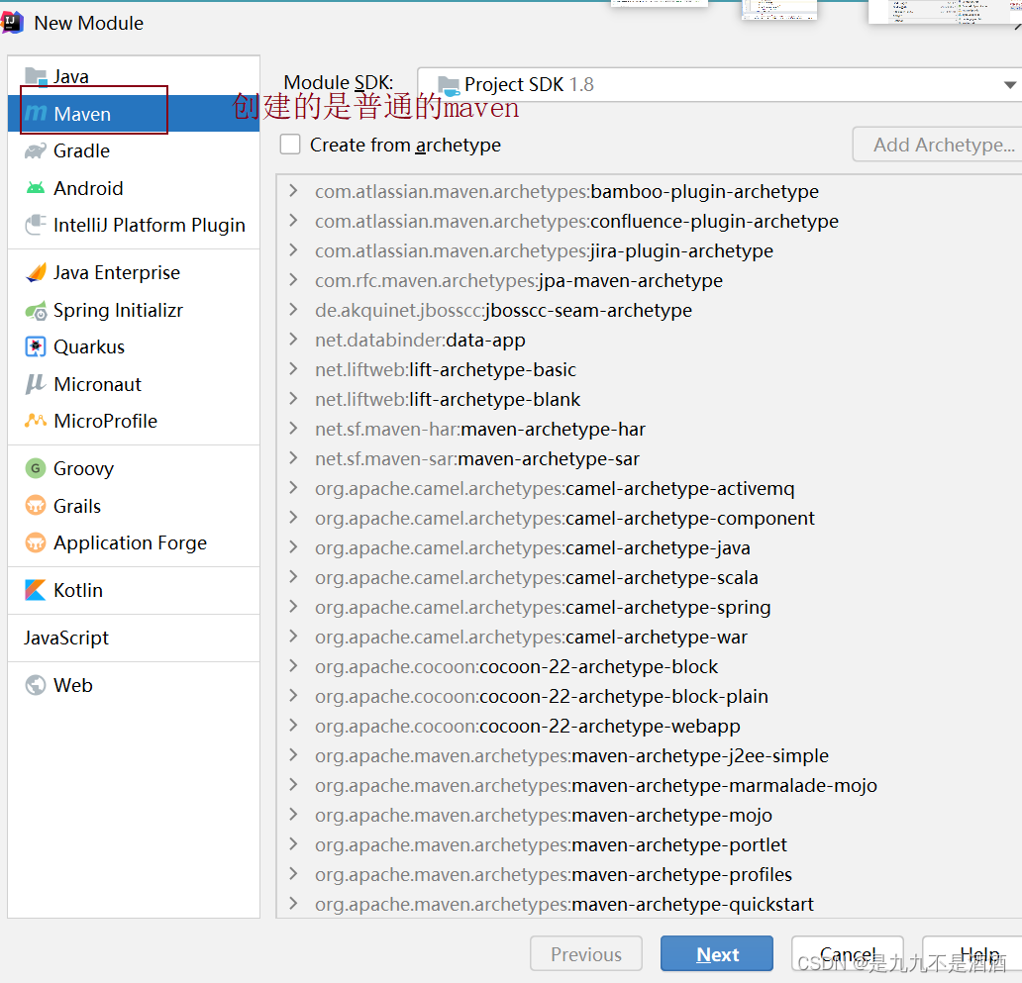Expand jira-plugin-archetype node
The image size is (1022, 983).
pos(293,250)
